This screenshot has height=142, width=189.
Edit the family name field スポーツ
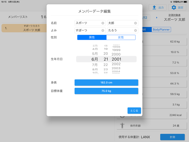(x=90, y=23)
